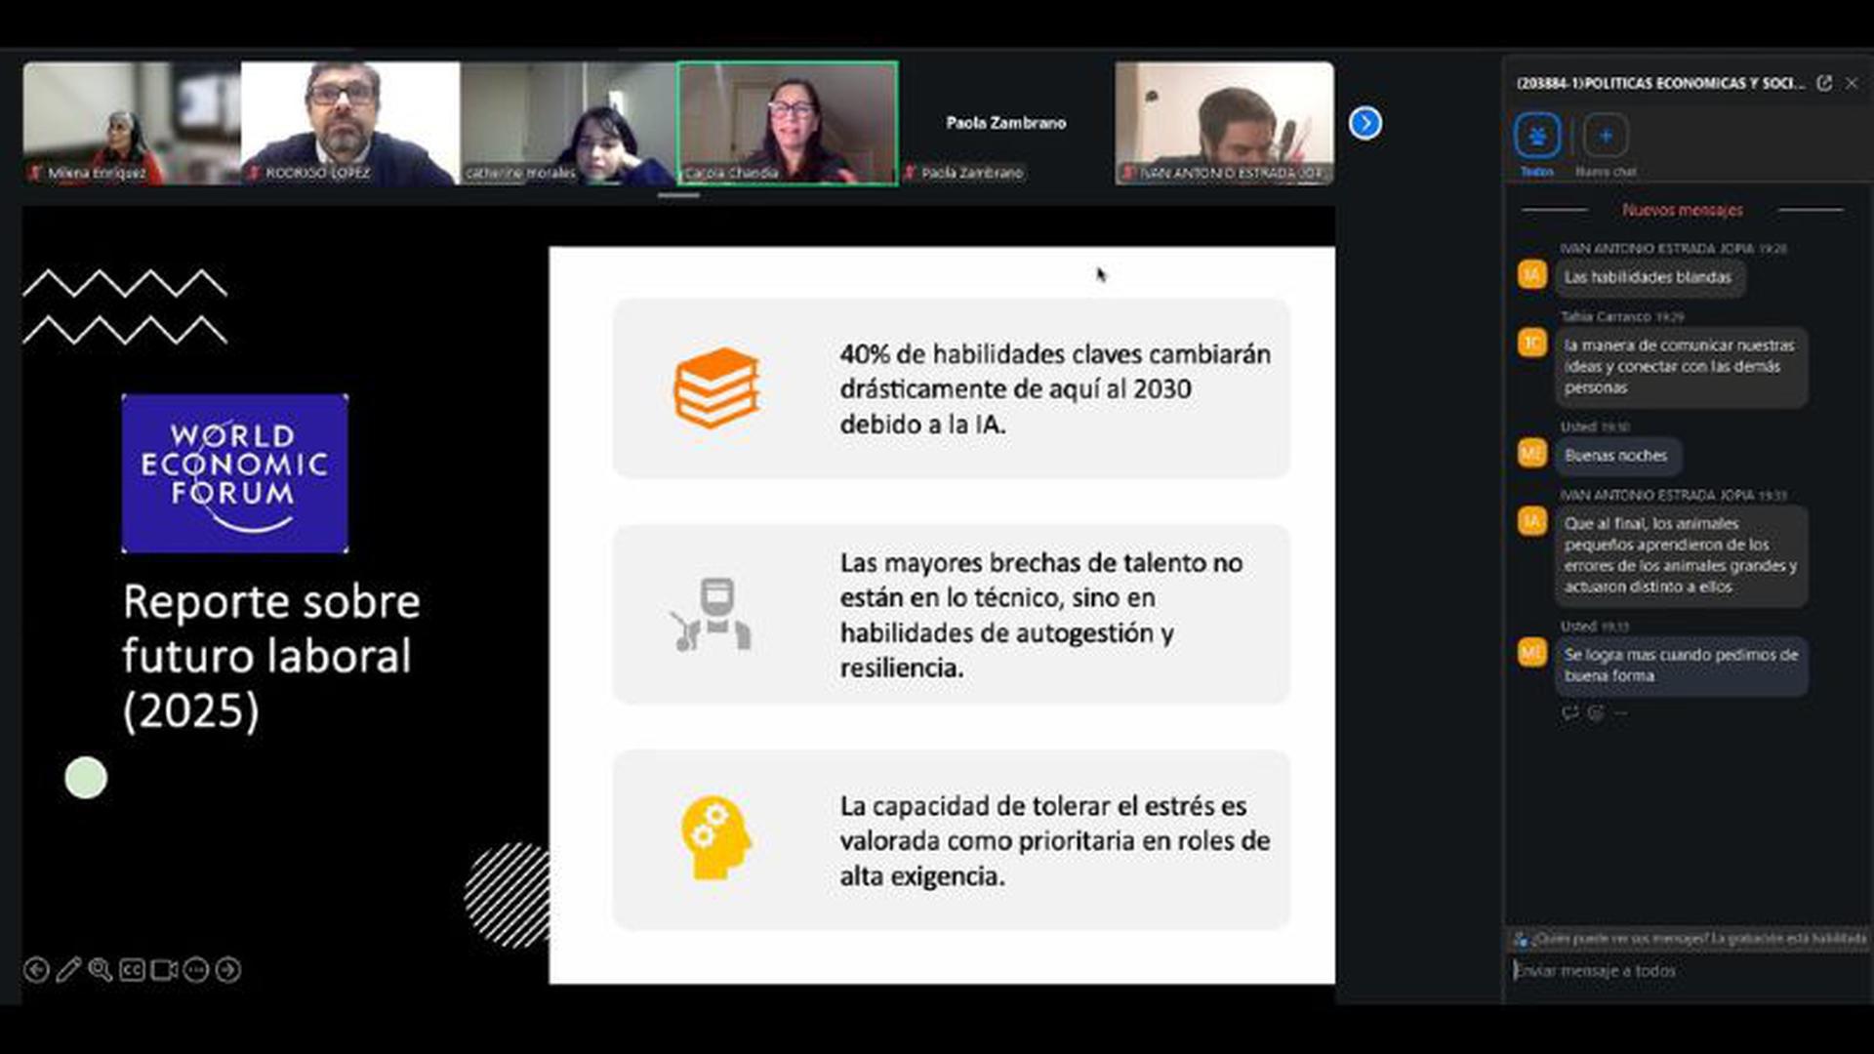Toggle the slideshow camera cameo button

click(164, 969)
